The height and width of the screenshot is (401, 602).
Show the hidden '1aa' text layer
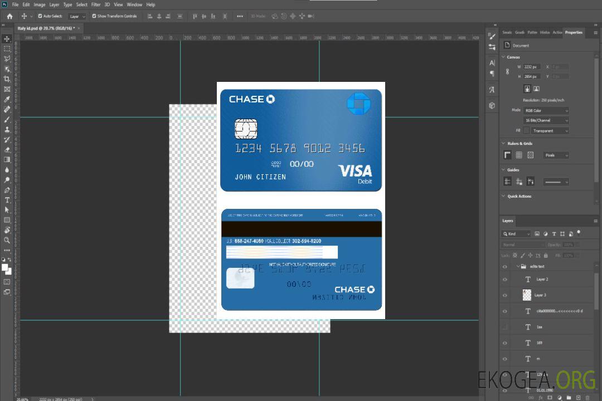pyautogui.click(x=505, y=327)
